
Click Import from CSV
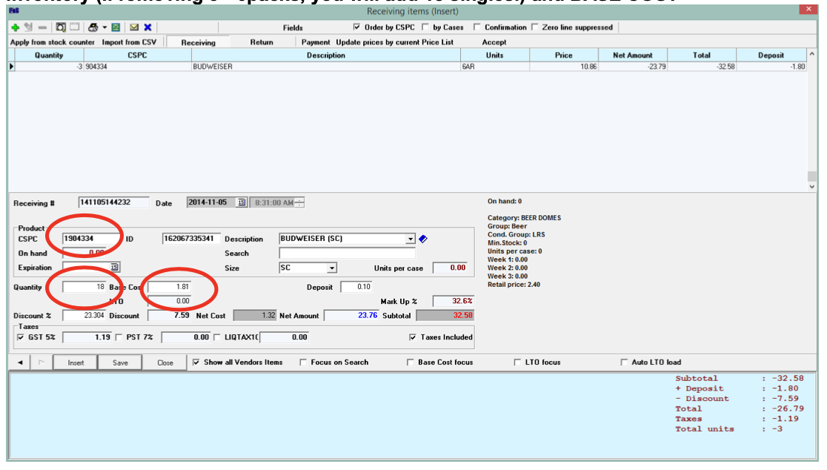129,42
